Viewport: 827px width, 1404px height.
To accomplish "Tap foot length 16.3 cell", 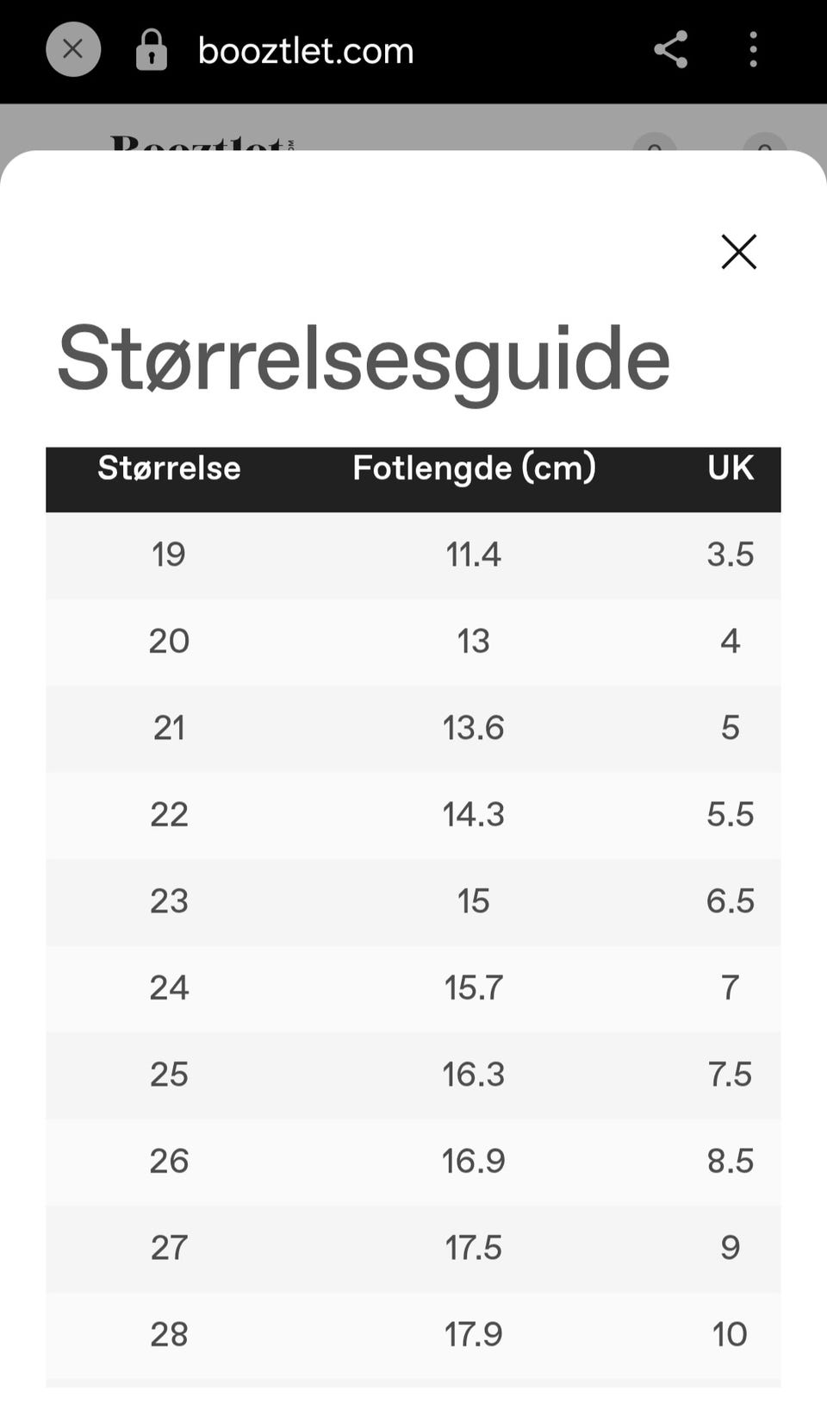I will coord(473,1075).
